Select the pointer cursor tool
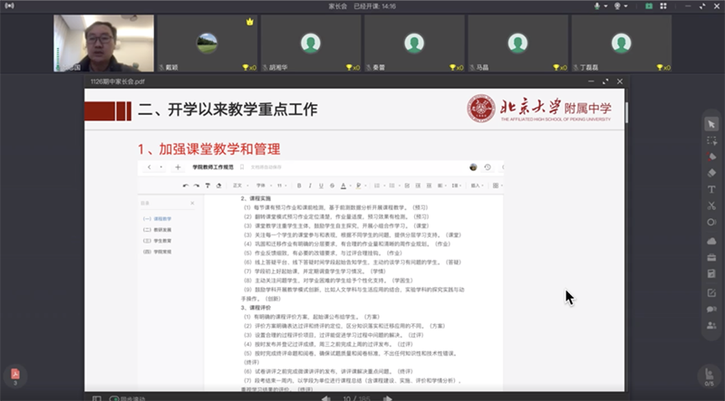Viewport: 725px width, 401px height. point(711,123)
